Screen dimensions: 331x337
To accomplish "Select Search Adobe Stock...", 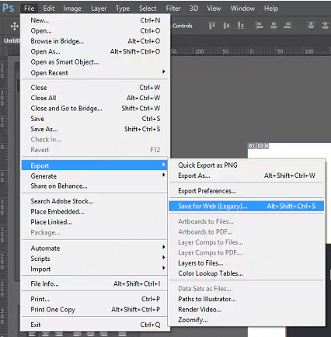I will [95, 201].
